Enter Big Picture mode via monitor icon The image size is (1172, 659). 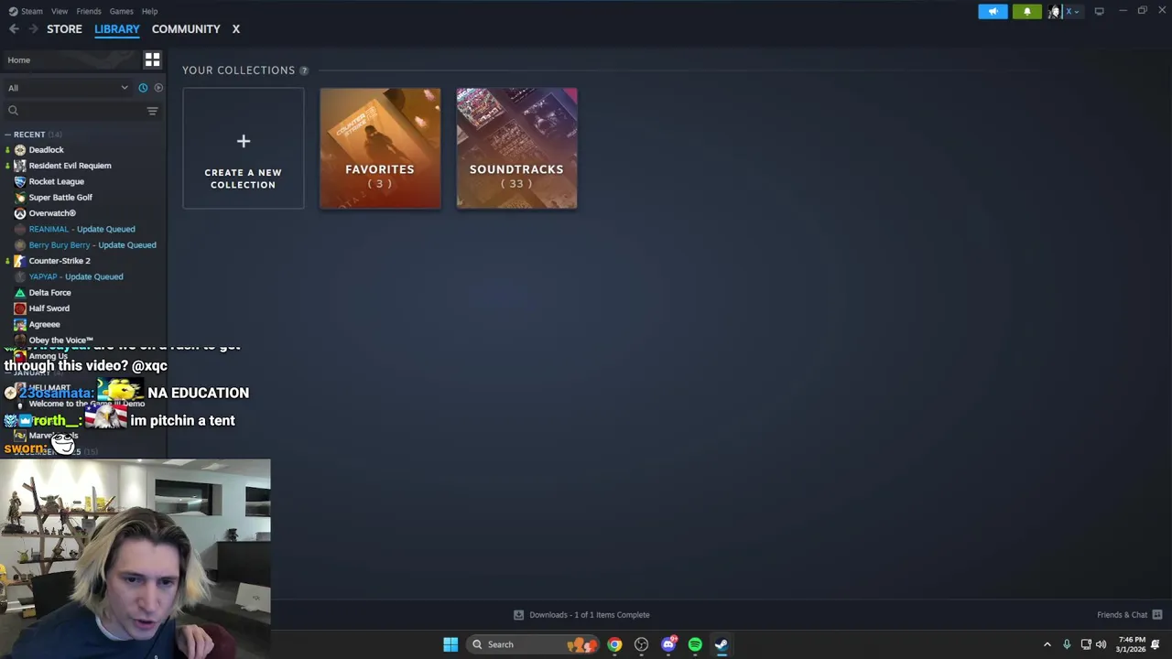[1099, 11]
